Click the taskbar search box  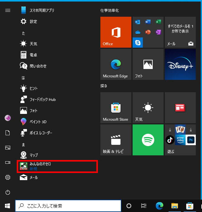coord(68,206)
